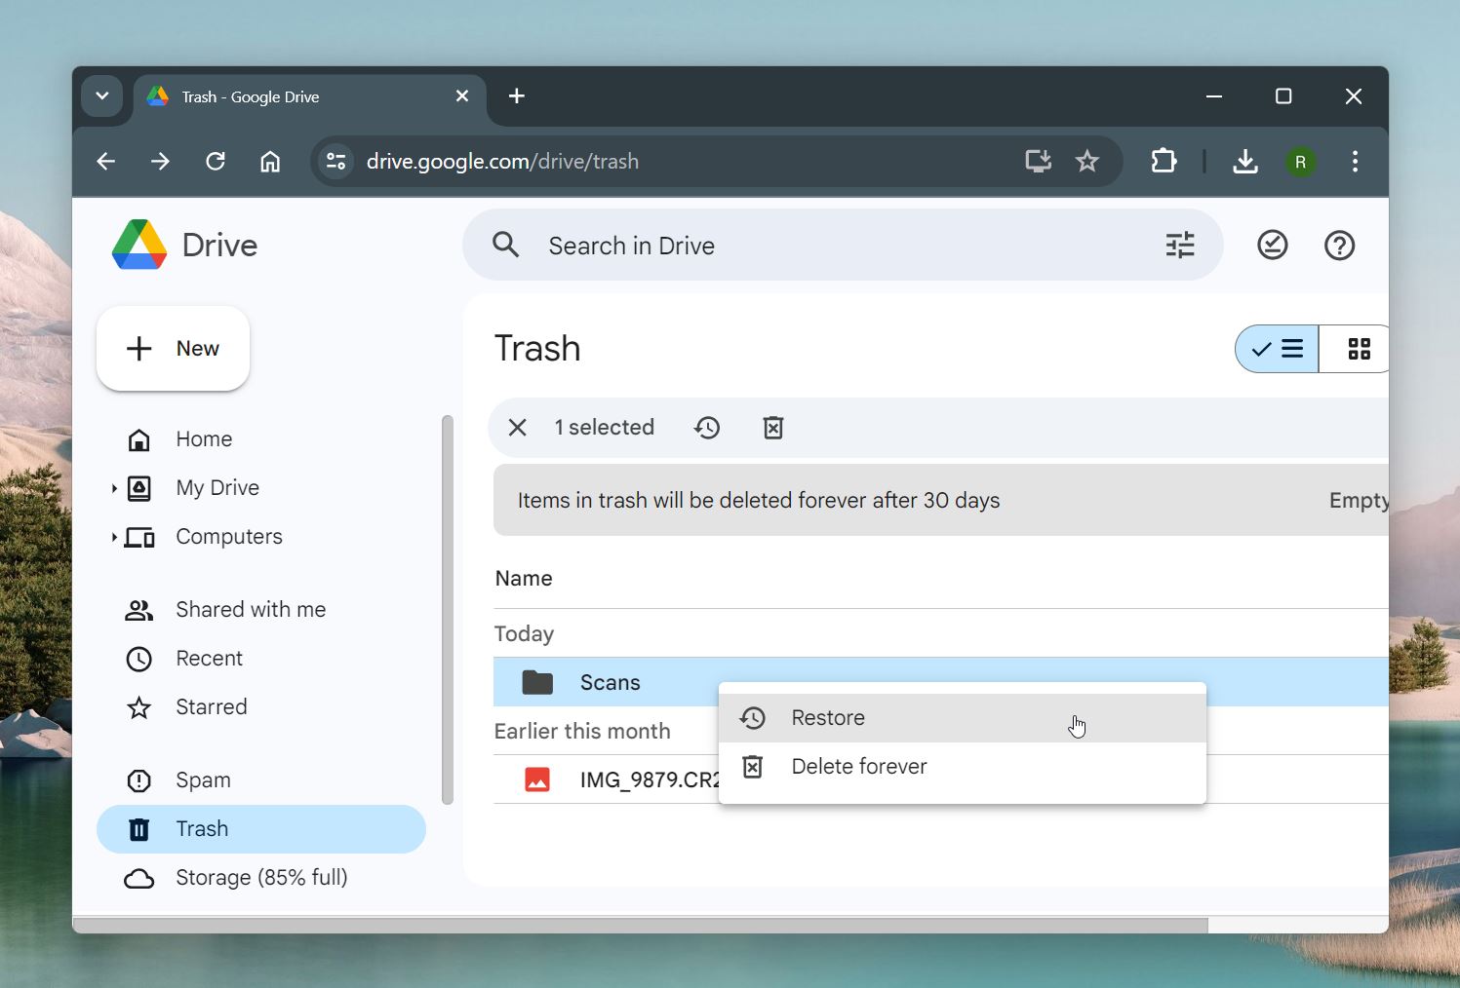Viewport: 1460px width, 988px height.
Task: Expand the Computers tree arrow
Action: click(113, 537)
